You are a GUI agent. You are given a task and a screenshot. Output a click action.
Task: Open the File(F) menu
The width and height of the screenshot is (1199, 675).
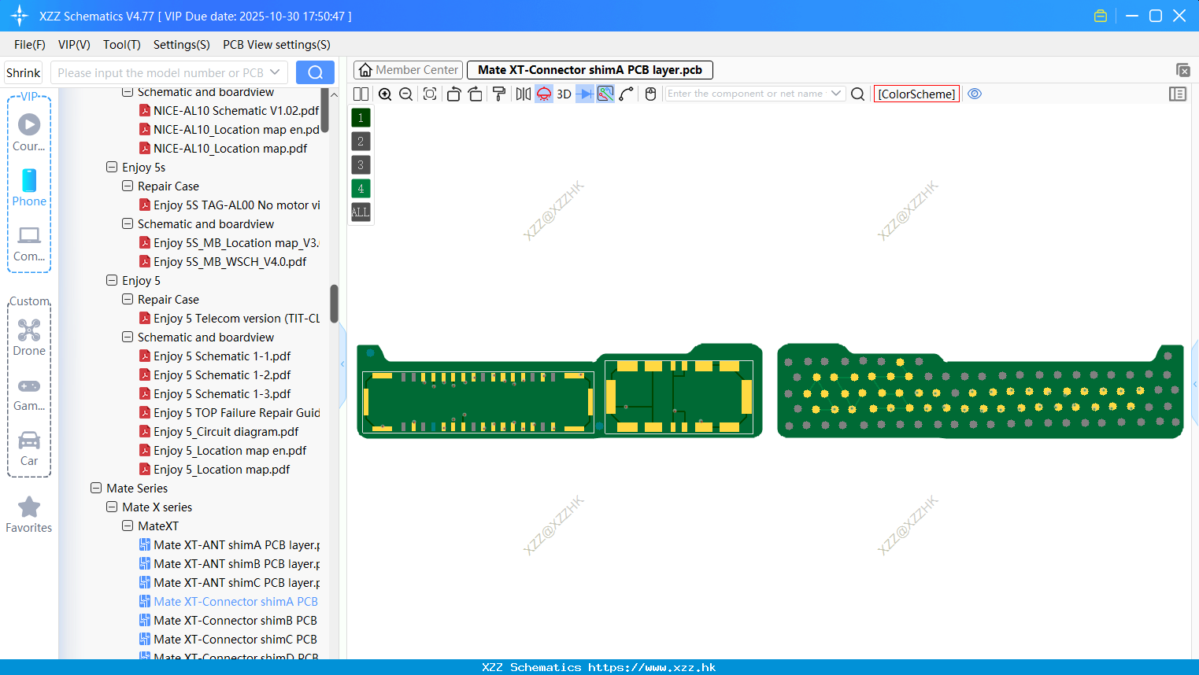[30, 45]
